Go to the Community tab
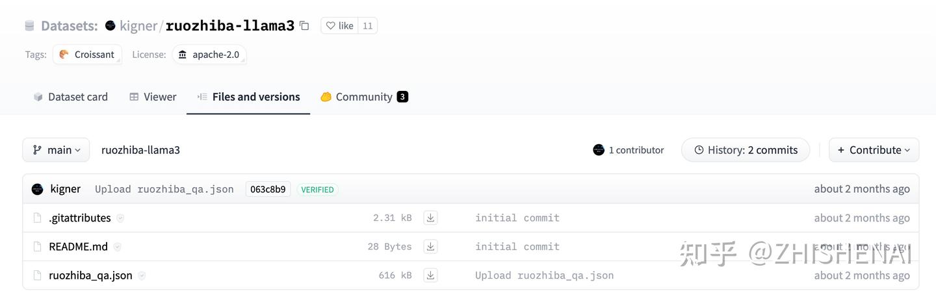The image size is (936, 291). tap(363, 97)
